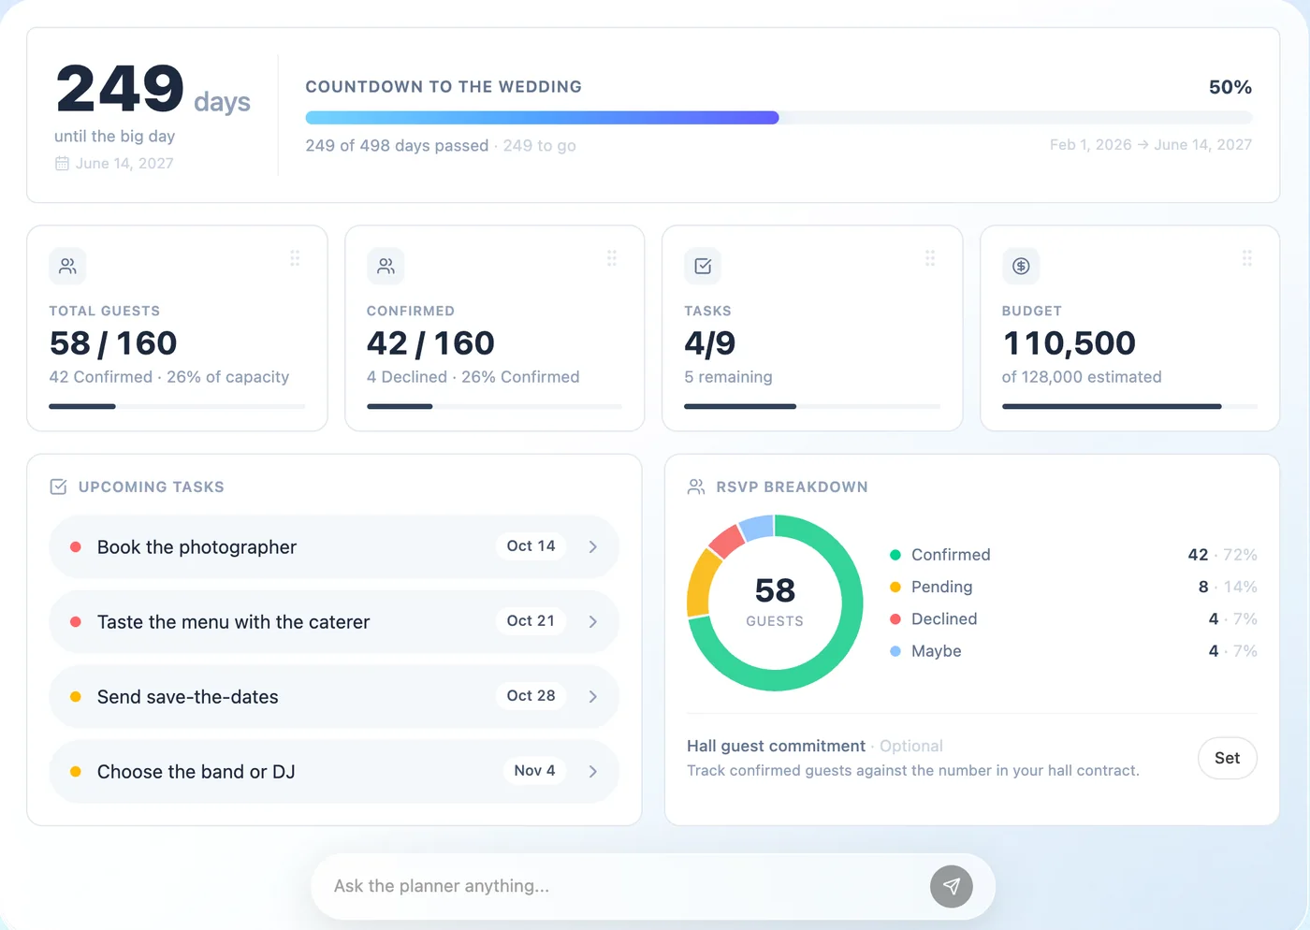Click the Oct 14 date badge
Image resolution: width=1310 pixels, height=930 pixels.
531,546
